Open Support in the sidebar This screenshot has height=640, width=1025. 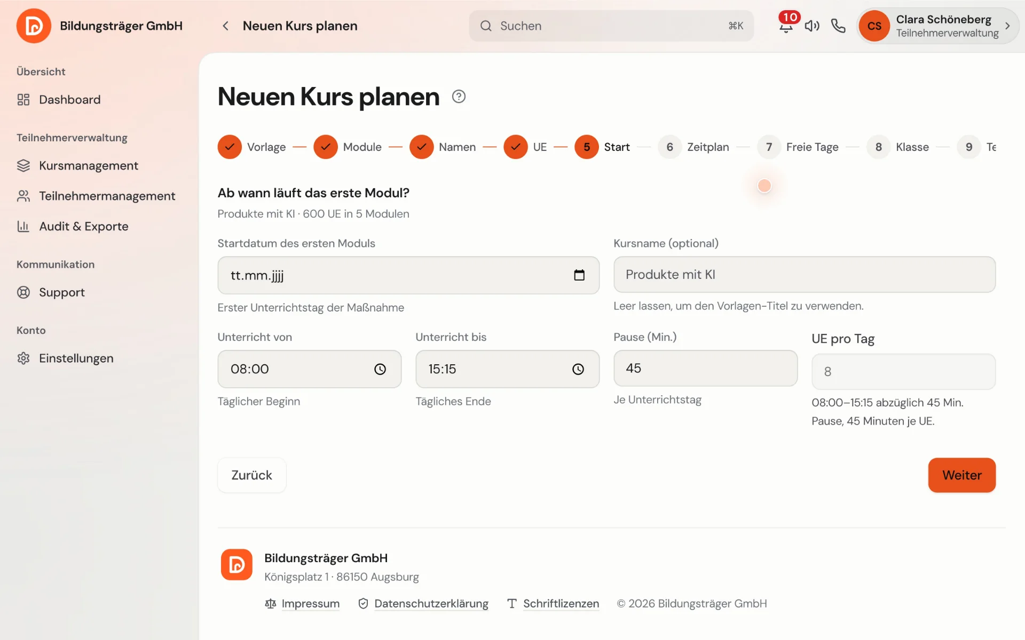[x=51, y=292]
